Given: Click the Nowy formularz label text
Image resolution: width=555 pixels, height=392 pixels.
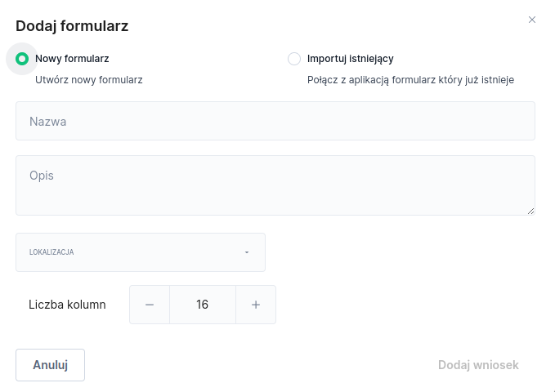Looking at the screenshot, I should coord(72,59).
